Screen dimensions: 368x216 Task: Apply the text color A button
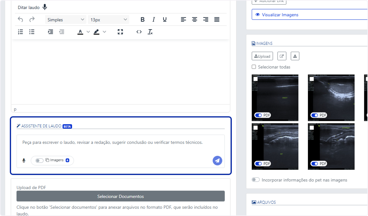point(80,32)
